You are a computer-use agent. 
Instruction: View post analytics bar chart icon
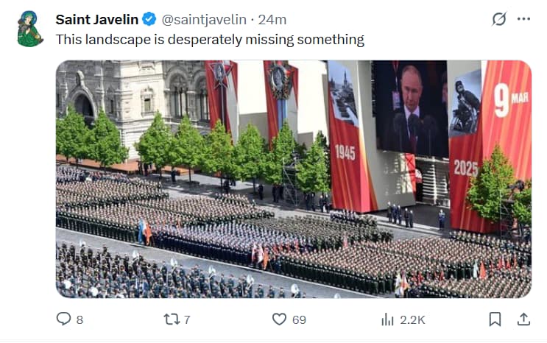coord(387,319)
